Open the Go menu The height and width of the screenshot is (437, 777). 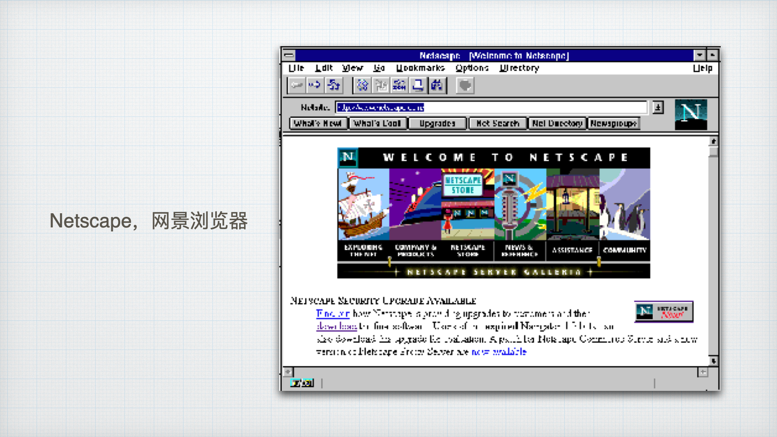point(379,68)
